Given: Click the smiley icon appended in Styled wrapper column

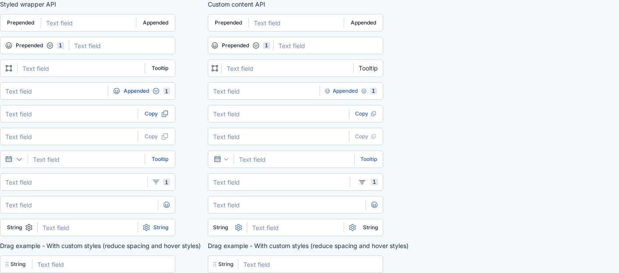Looking at the screenshot, I should coord(167,205).
